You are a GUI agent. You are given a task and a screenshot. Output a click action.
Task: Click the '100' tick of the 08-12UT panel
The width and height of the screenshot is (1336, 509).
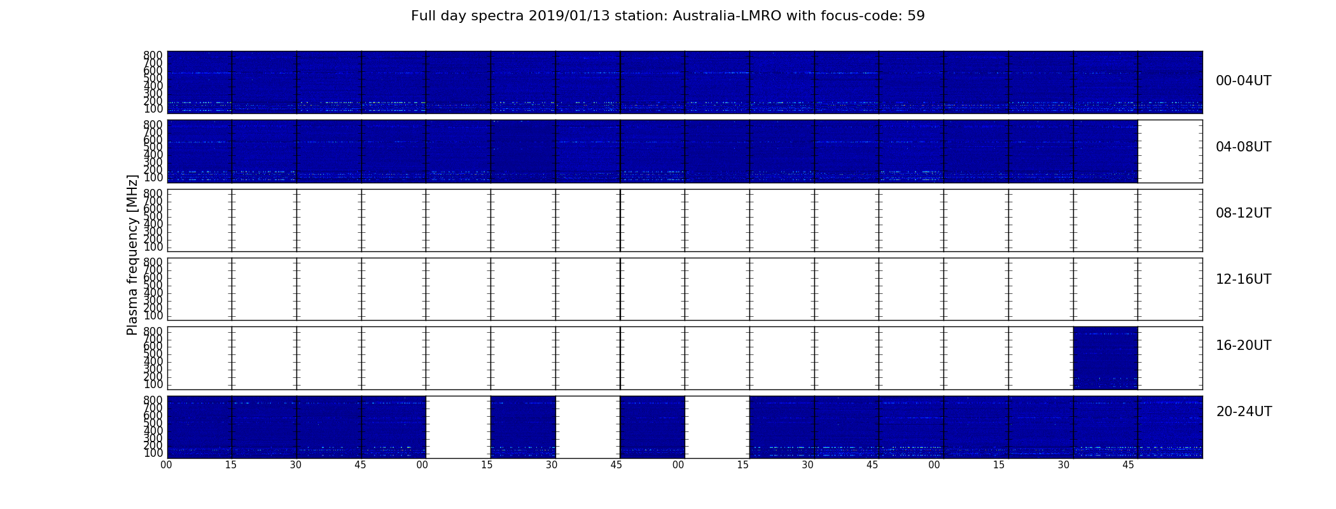pyautogui.click(x=153, y=247)
